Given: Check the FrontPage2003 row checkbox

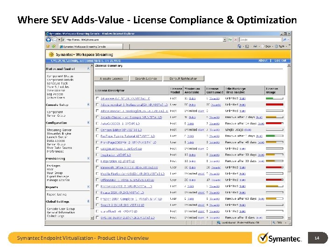Looking at the screenshot, I should pyautogui.click(x=97, y=142).
